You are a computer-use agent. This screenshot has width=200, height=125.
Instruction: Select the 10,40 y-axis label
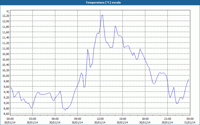coord(6,65)
